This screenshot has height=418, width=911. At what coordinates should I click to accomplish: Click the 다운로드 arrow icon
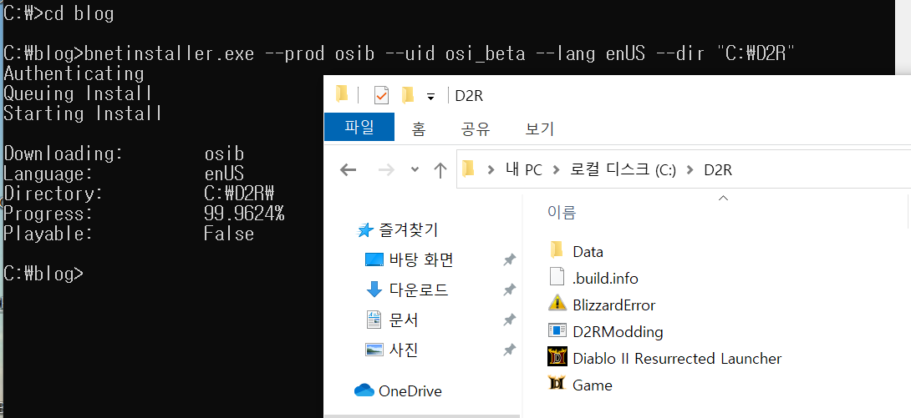(x=374, y=290)
